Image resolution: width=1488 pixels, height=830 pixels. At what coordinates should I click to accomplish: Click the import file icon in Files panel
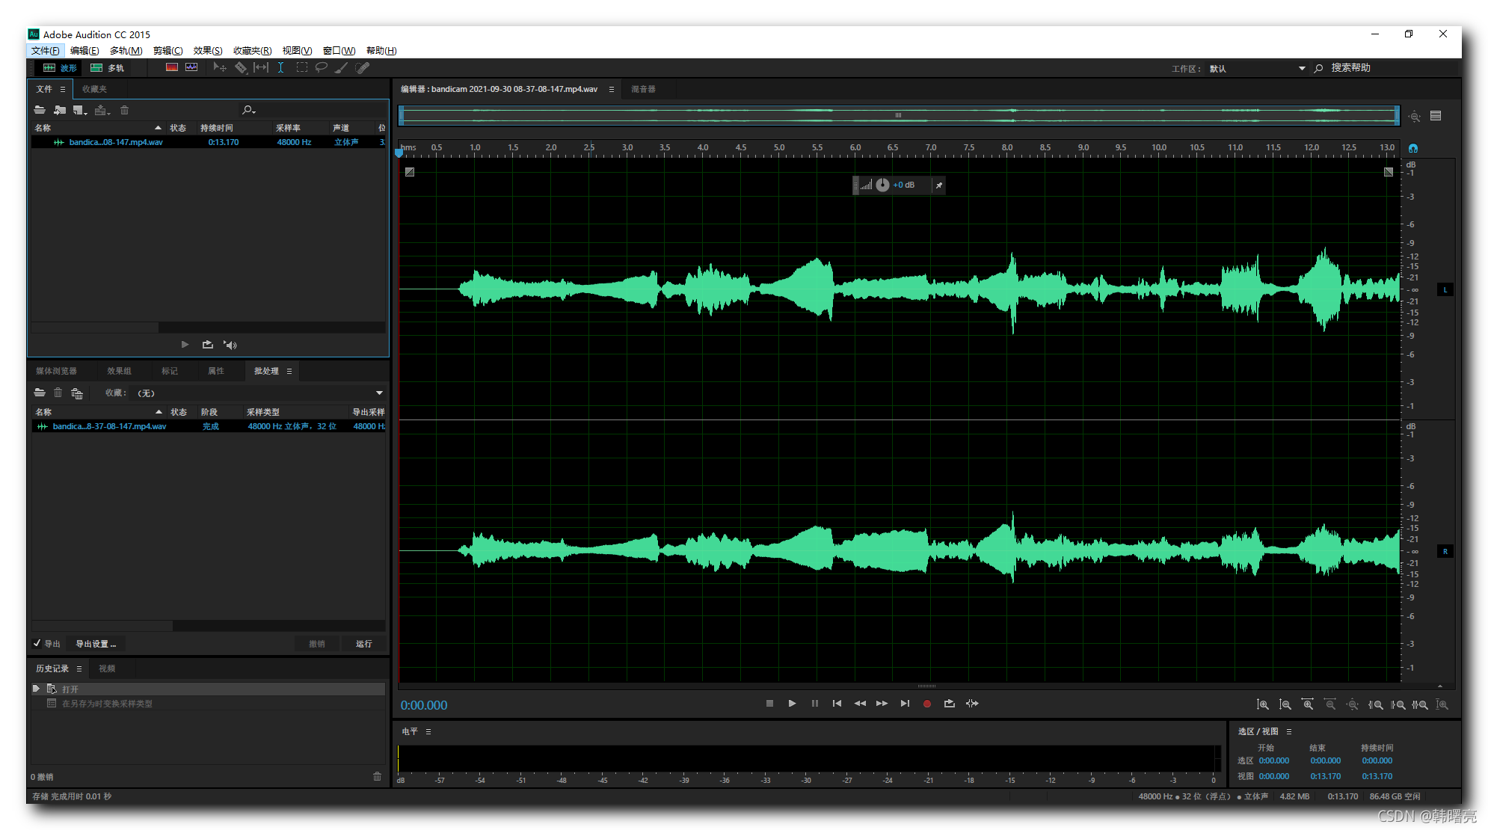coord(60,110)
